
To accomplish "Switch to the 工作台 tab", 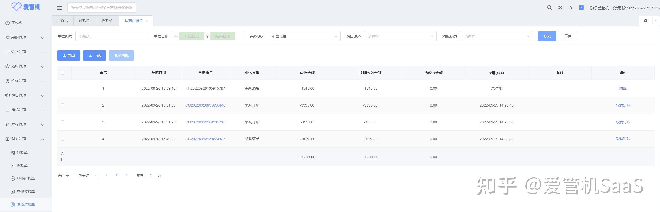I will pyautogui.click(x=63, y=21).
